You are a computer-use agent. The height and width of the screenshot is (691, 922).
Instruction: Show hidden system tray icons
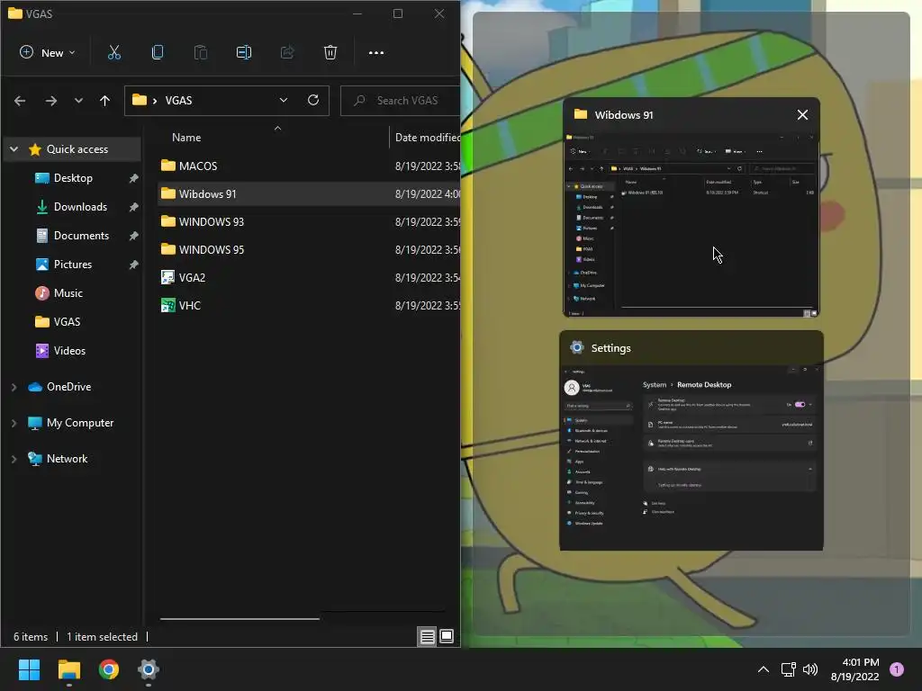(x=764, y=669)
